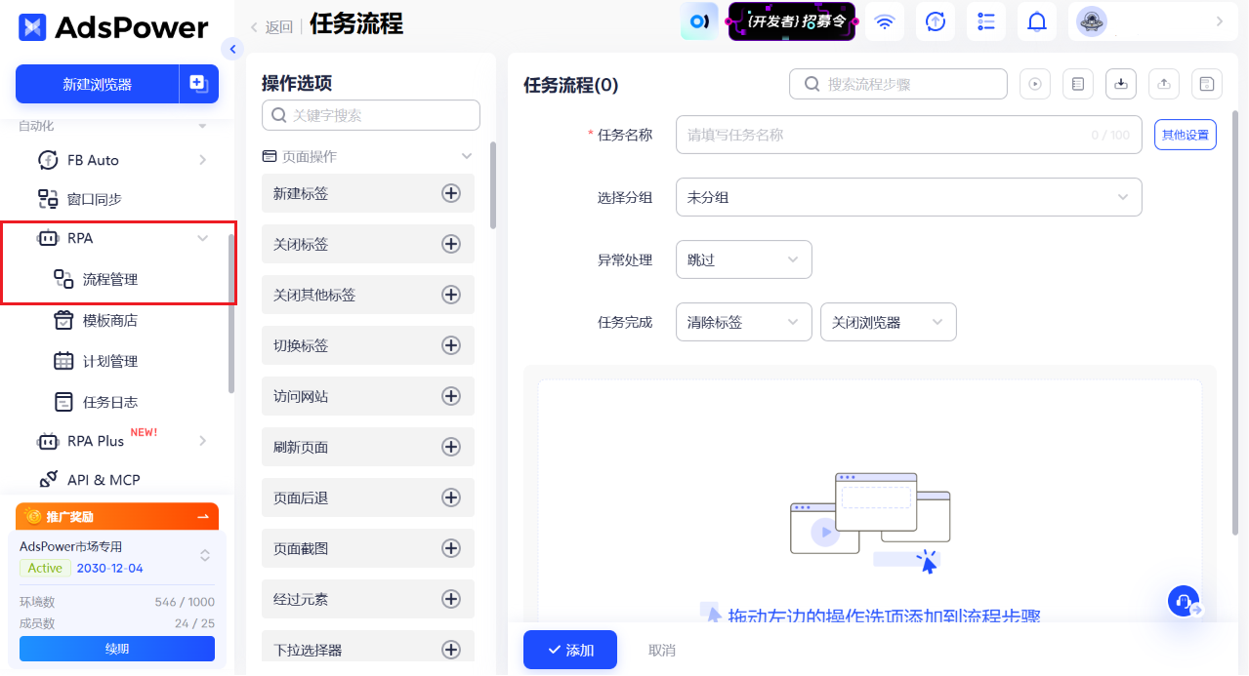
Task: Add 页面截图 step via plus icon
Action: coord(451,548)
